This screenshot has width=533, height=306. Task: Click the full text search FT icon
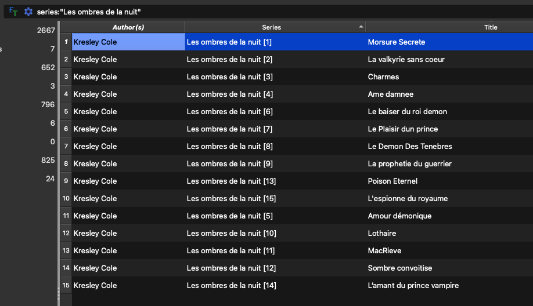[x=13, y=12]
